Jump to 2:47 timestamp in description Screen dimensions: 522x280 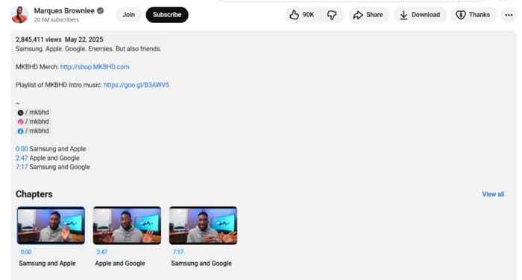(x=22, y=158)
